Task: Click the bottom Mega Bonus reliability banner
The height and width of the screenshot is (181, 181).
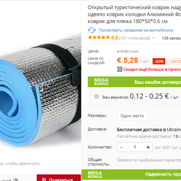Action: point(131,174)
